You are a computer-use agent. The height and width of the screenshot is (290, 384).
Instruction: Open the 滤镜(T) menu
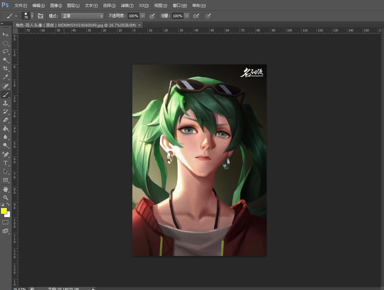coord(127,6)
